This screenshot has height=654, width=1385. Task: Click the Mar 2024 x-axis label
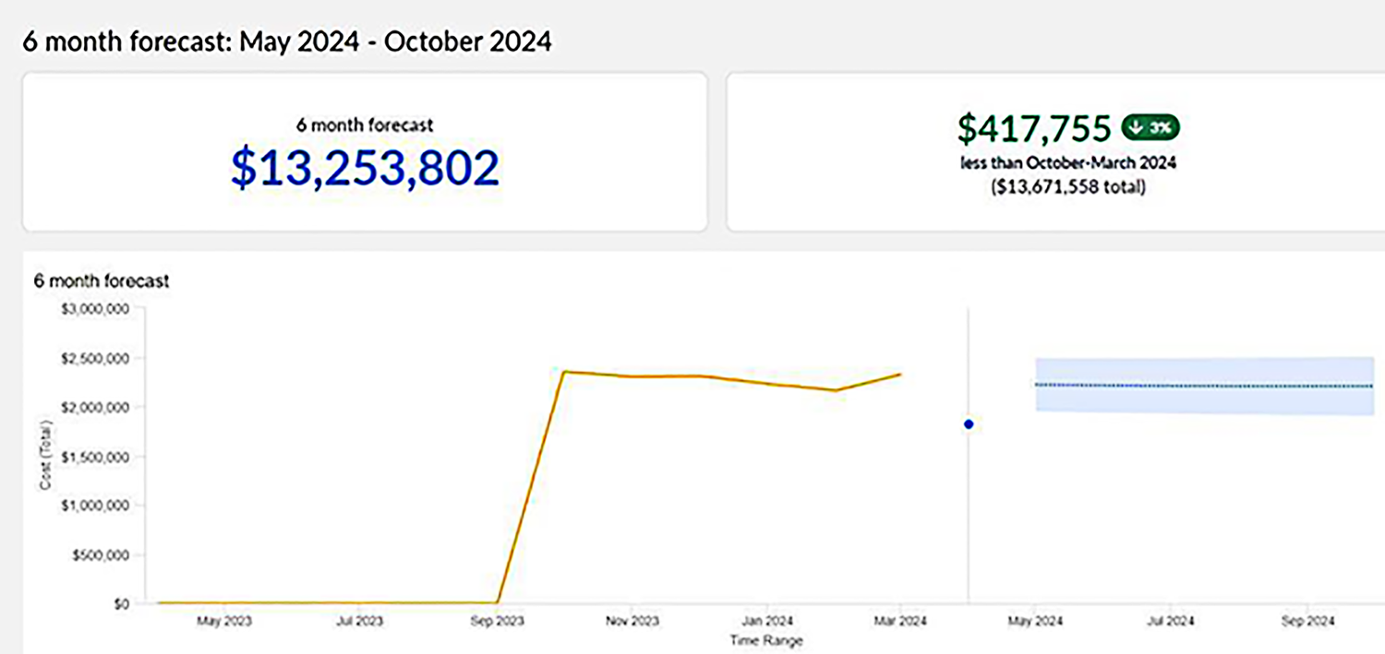pyautogui.click(x=900, y=622)
